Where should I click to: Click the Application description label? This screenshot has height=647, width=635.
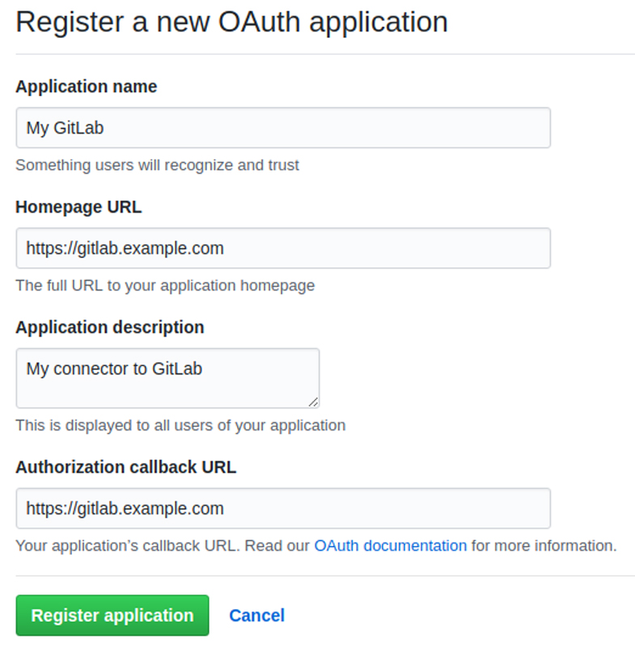109,328
